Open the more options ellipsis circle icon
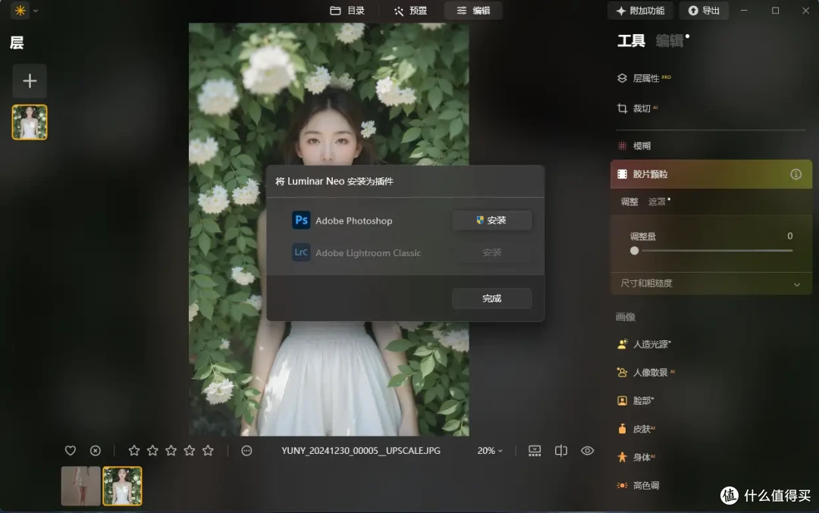This screenshot has width=819, height=513. point(246,450)
